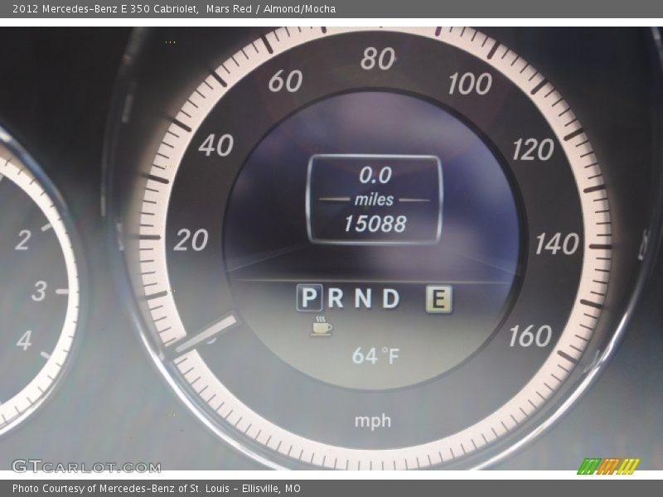Click the 15088 odometer reading
This screenshot has height=497, width=663.
[375, 224]
